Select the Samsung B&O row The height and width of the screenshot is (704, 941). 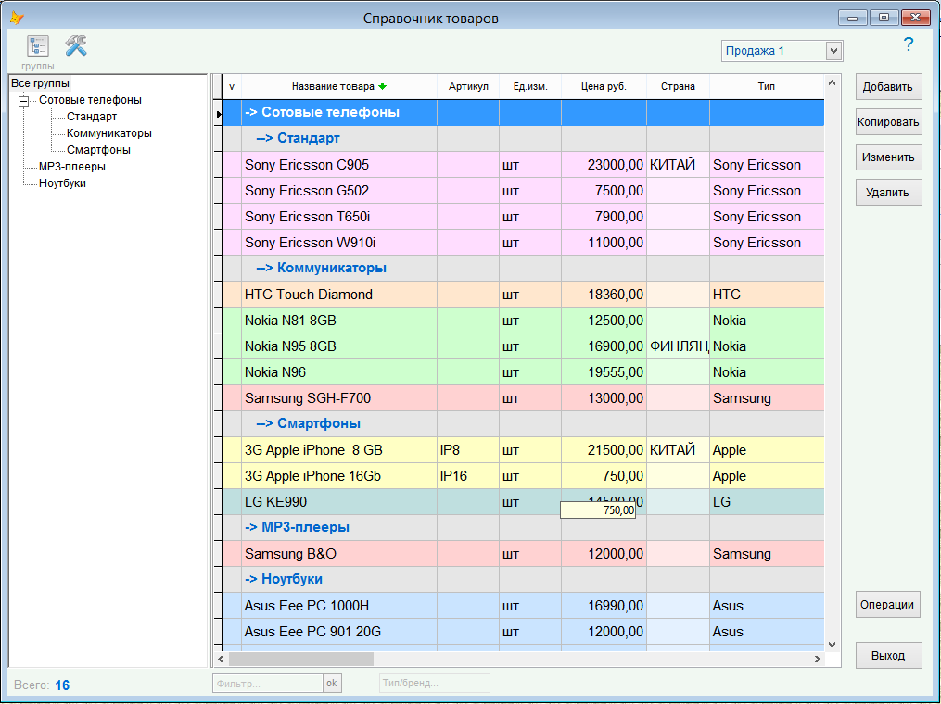pos(523,554)
